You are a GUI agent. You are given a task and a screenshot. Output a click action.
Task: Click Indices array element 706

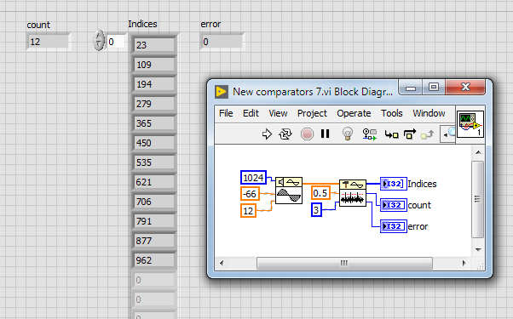[154, 202]
